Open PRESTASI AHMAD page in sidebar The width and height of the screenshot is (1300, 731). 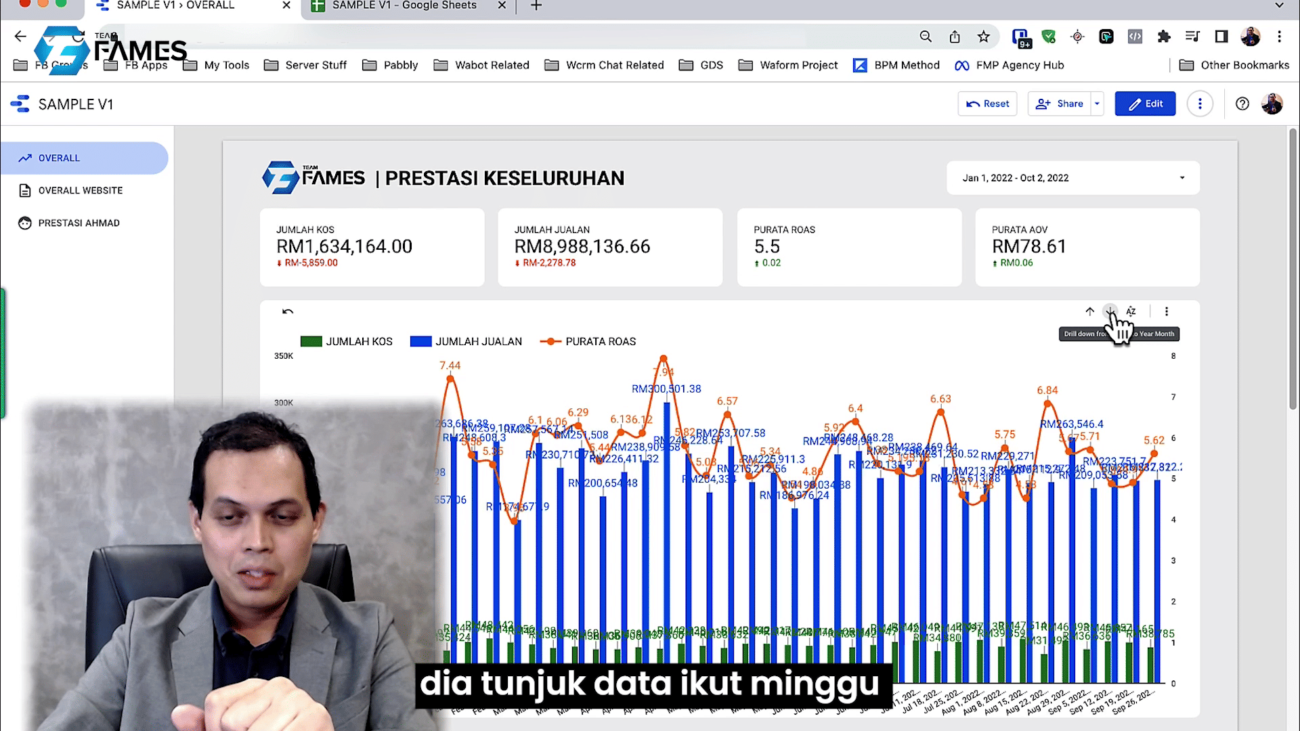point(79,223)
